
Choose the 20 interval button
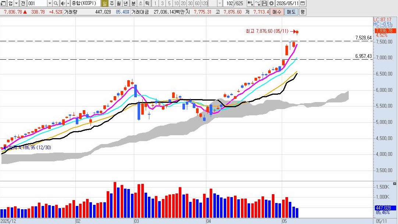click(183, 3)
